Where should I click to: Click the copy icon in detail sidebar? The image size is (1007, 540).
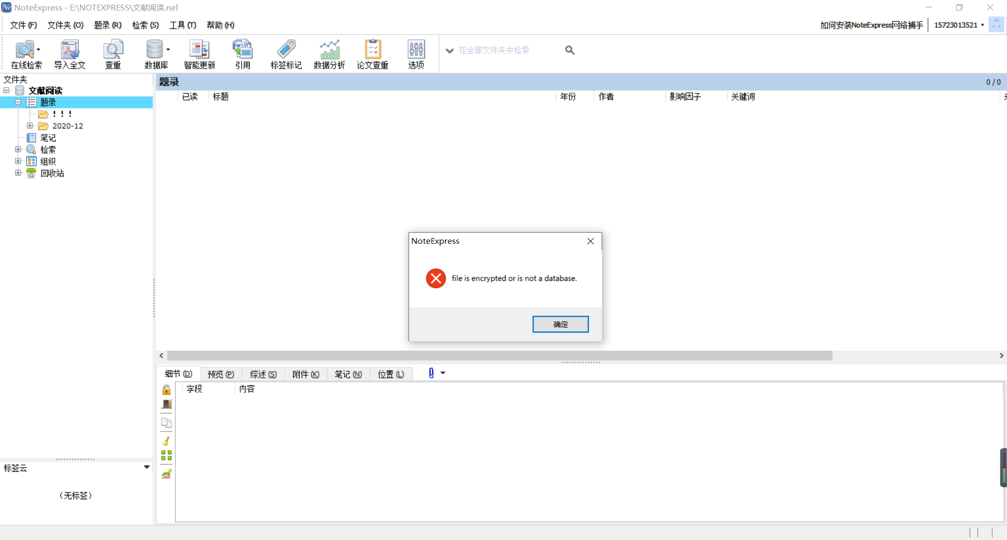click(x=166, y=423)
